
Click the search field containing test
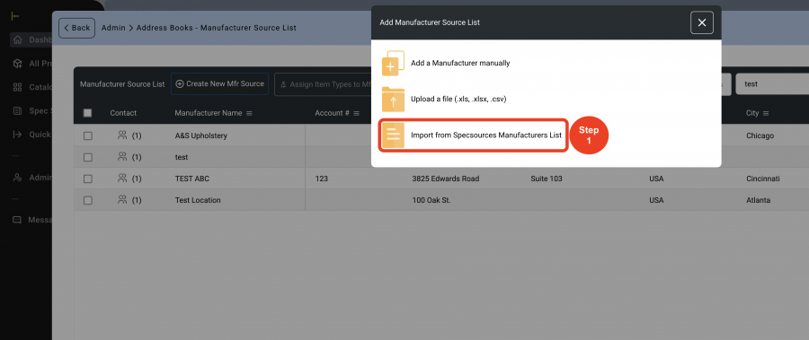click(x=772, y=84)
